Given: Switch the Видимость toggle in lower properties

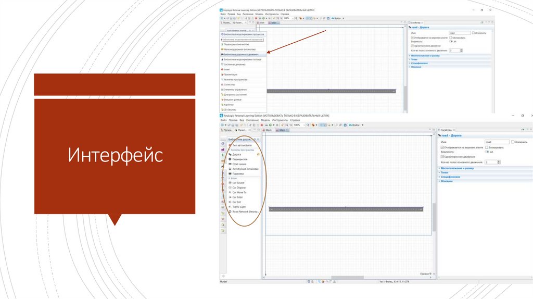Looking at the screenshot, I should tap(487, 152).
